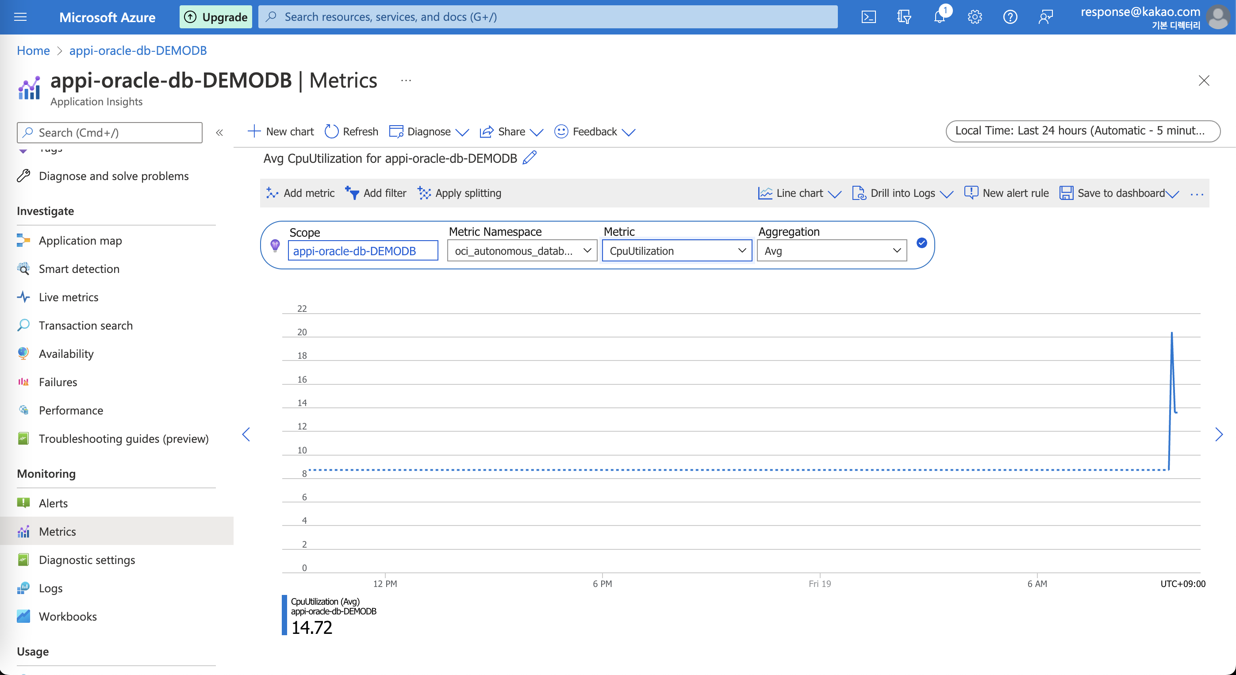Go to next time range arrow
The width and height of the screenshot is (1236, 675).
pyautogui.click(x=1219, y=434)
